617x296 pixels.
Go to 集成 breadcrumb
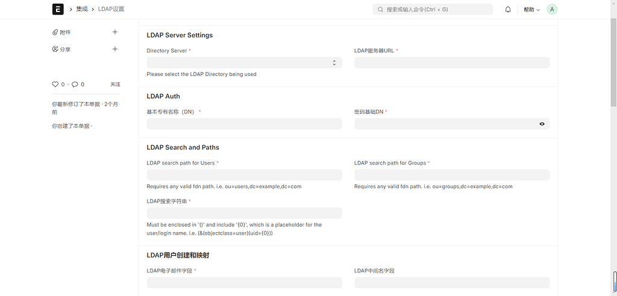tap(82, 9)
